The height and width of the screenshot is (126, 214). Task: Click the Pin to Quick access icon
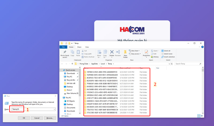[x=65, y=52]
